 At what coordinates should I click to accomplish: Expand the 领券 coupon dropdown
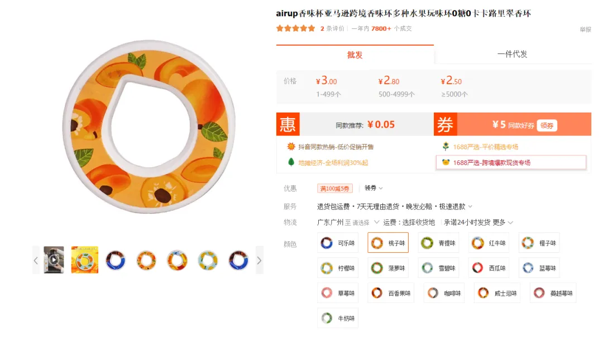click(x=372, y=188)
